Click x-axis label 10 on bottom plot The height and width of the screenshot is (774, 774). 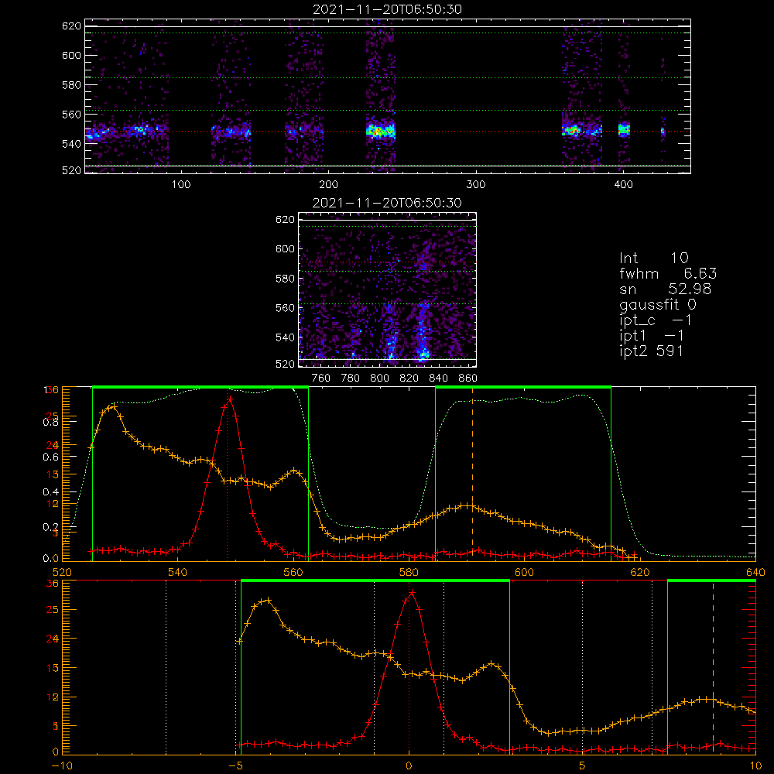pyautogui.click(x=755, y=766)
